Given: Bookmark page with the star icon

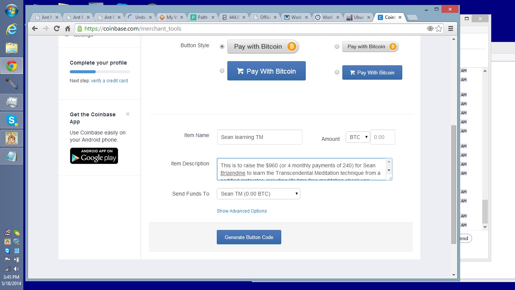Looking at the screenshot, I should click(439, 29).
